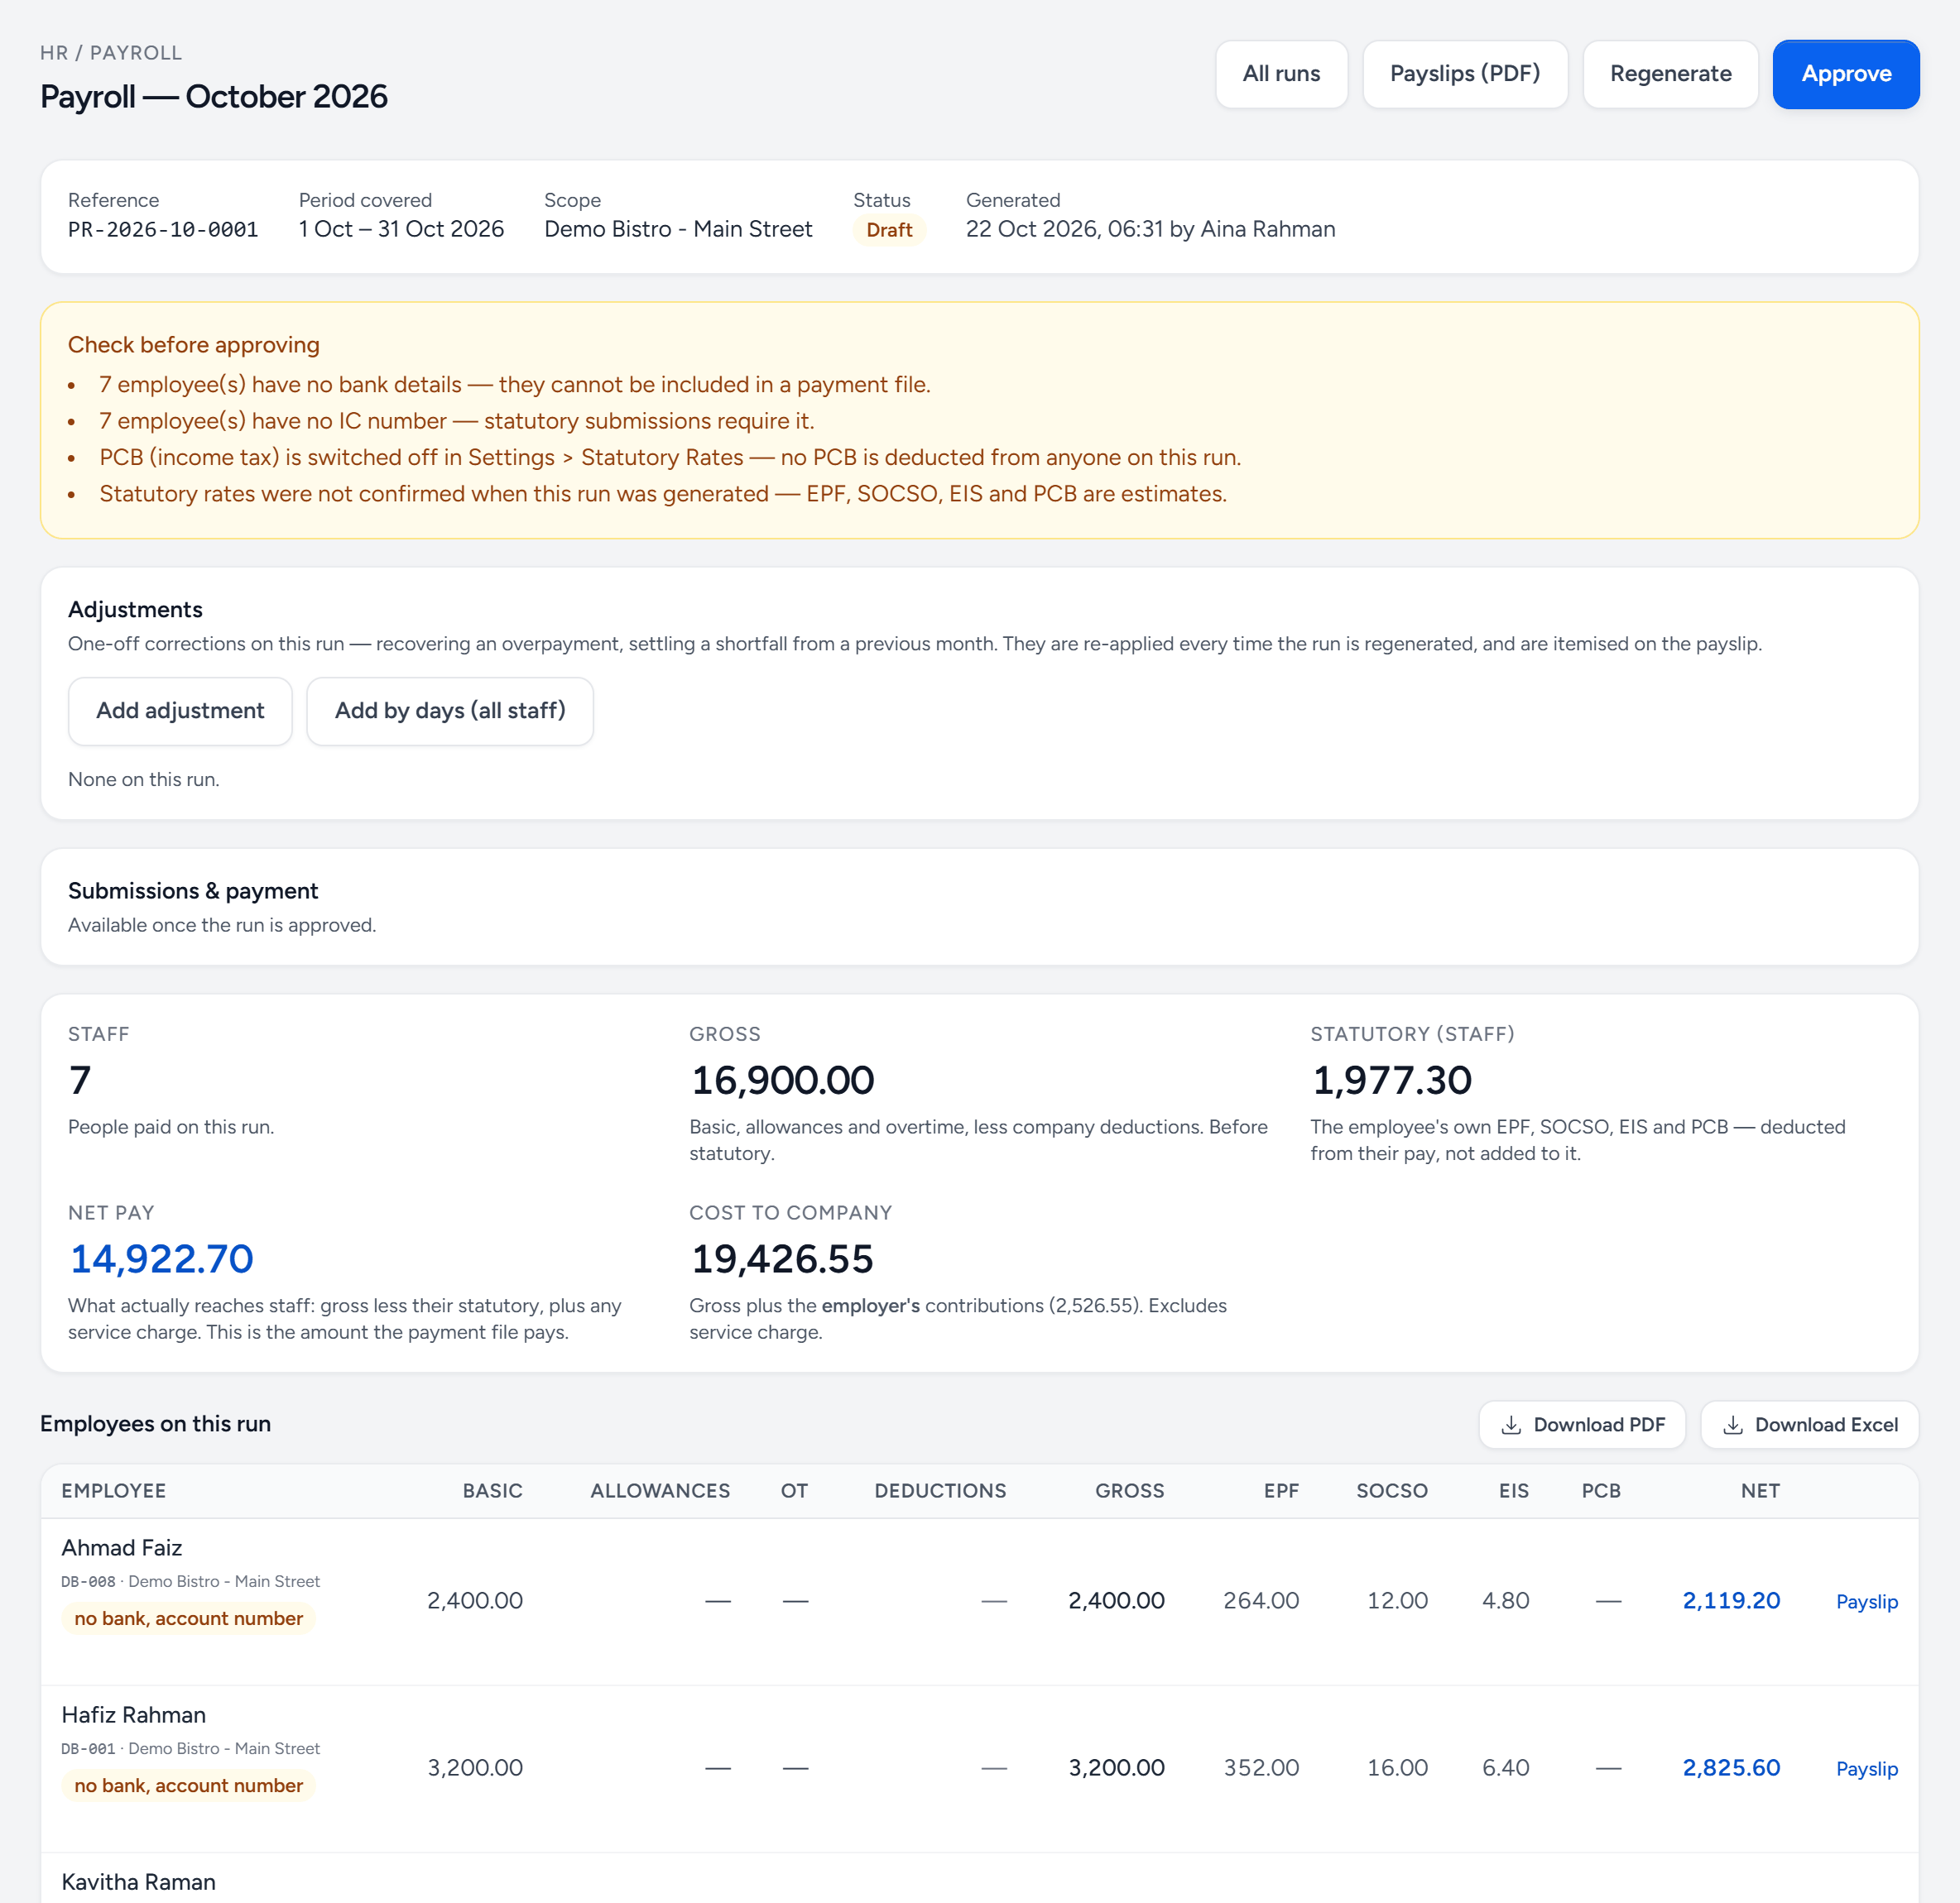Click the Statutory (Staff) value 1,977.30
This screenshot has width=1960, height=1903.
[1391, 1080]
